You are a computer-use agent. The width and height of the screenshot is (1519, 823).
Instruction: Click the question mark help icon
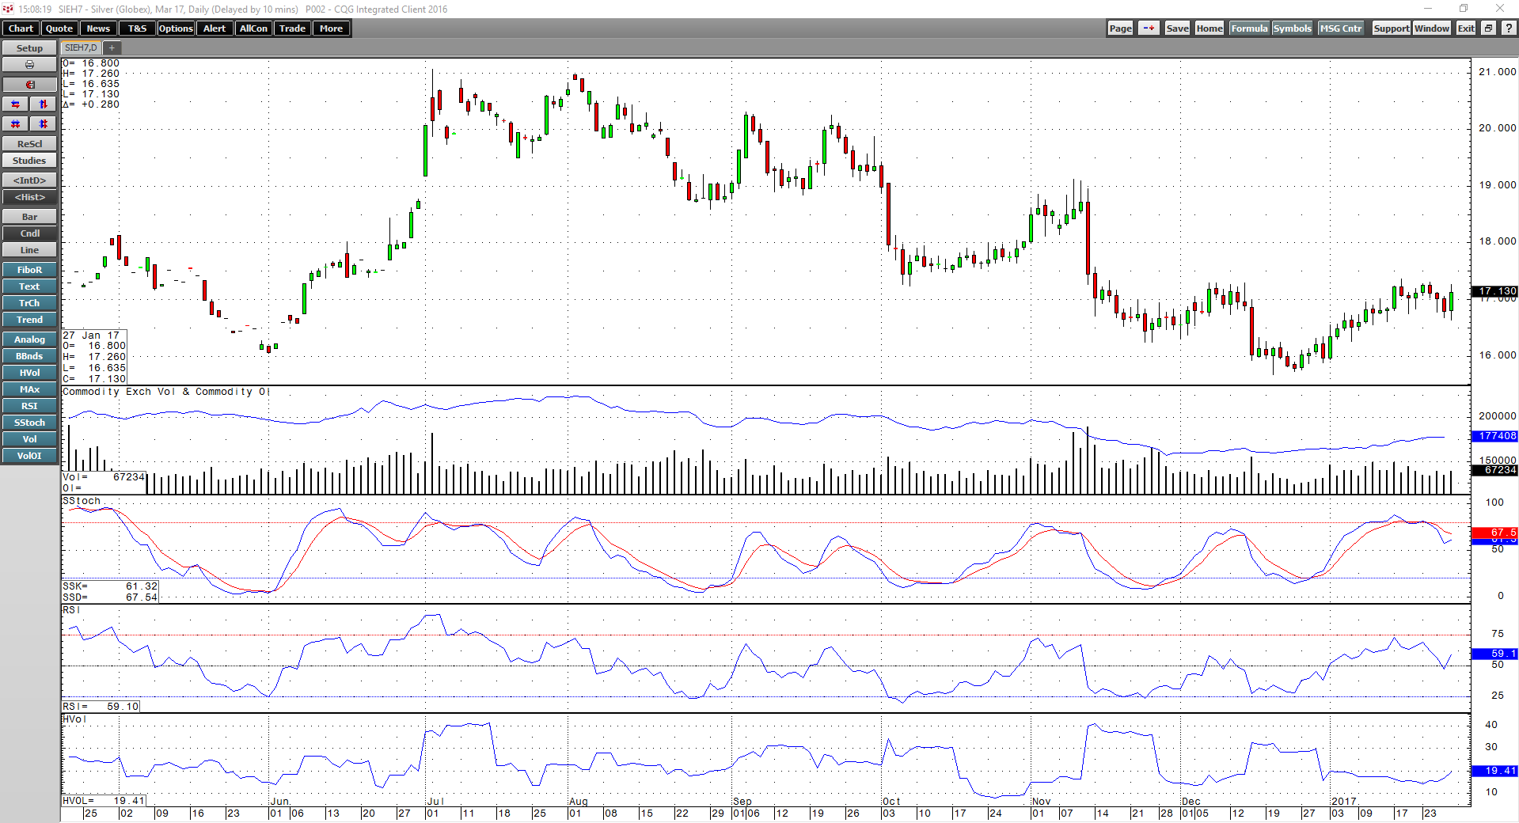click(x=1509, y=28)
